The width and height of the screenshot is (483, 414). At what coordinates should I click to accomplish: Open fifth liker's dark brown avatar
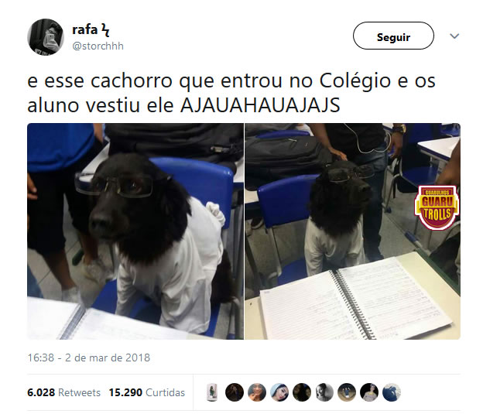(302, 392)
